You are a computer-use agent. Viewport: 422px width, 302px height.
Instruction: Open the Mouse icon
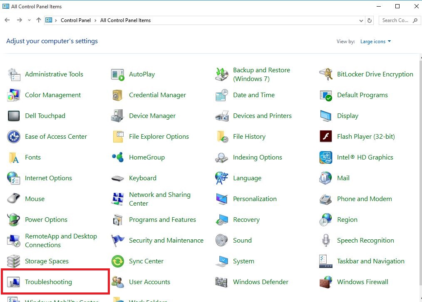point(14,199)
